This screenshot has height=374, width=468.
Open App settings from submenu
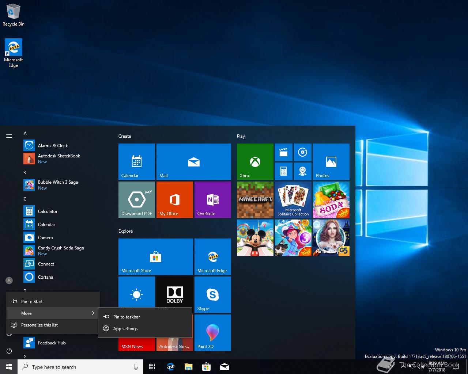(145, 328)
